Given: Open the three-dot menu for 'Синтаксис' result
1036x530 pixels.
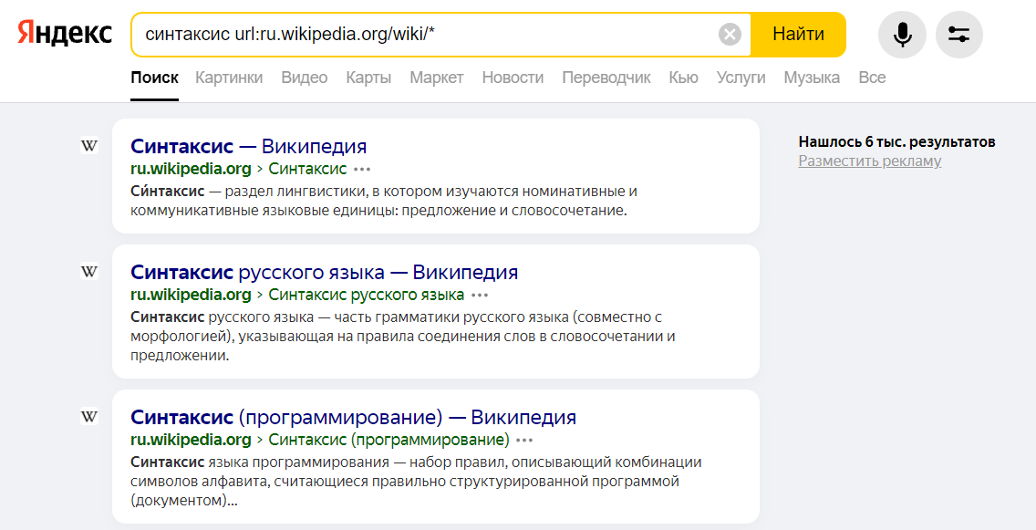Looking at the screenshot, I should [362, 169].
